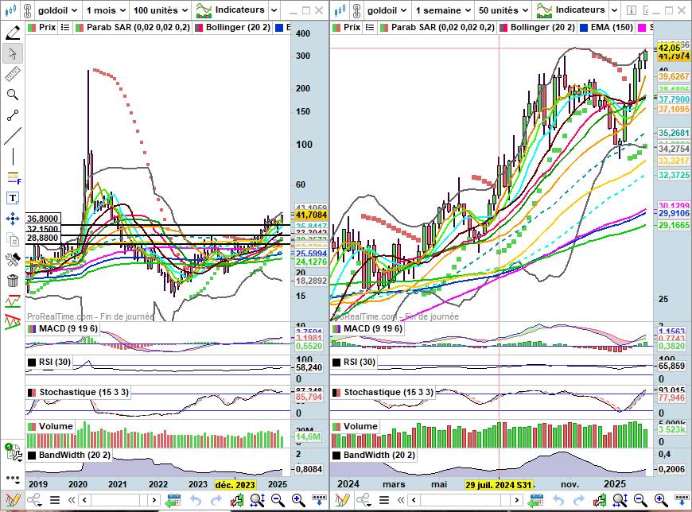Viewport: 692px width, 512px height.
Task: Toggle the arrow cursor selection mode
Action: point(13,53)
